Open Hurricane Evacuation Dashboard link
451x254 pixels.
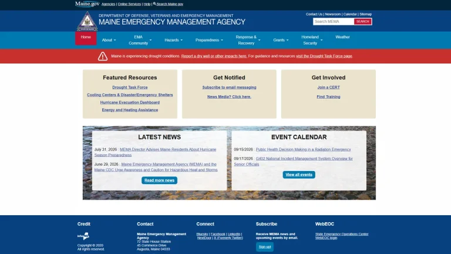point(130,102)
